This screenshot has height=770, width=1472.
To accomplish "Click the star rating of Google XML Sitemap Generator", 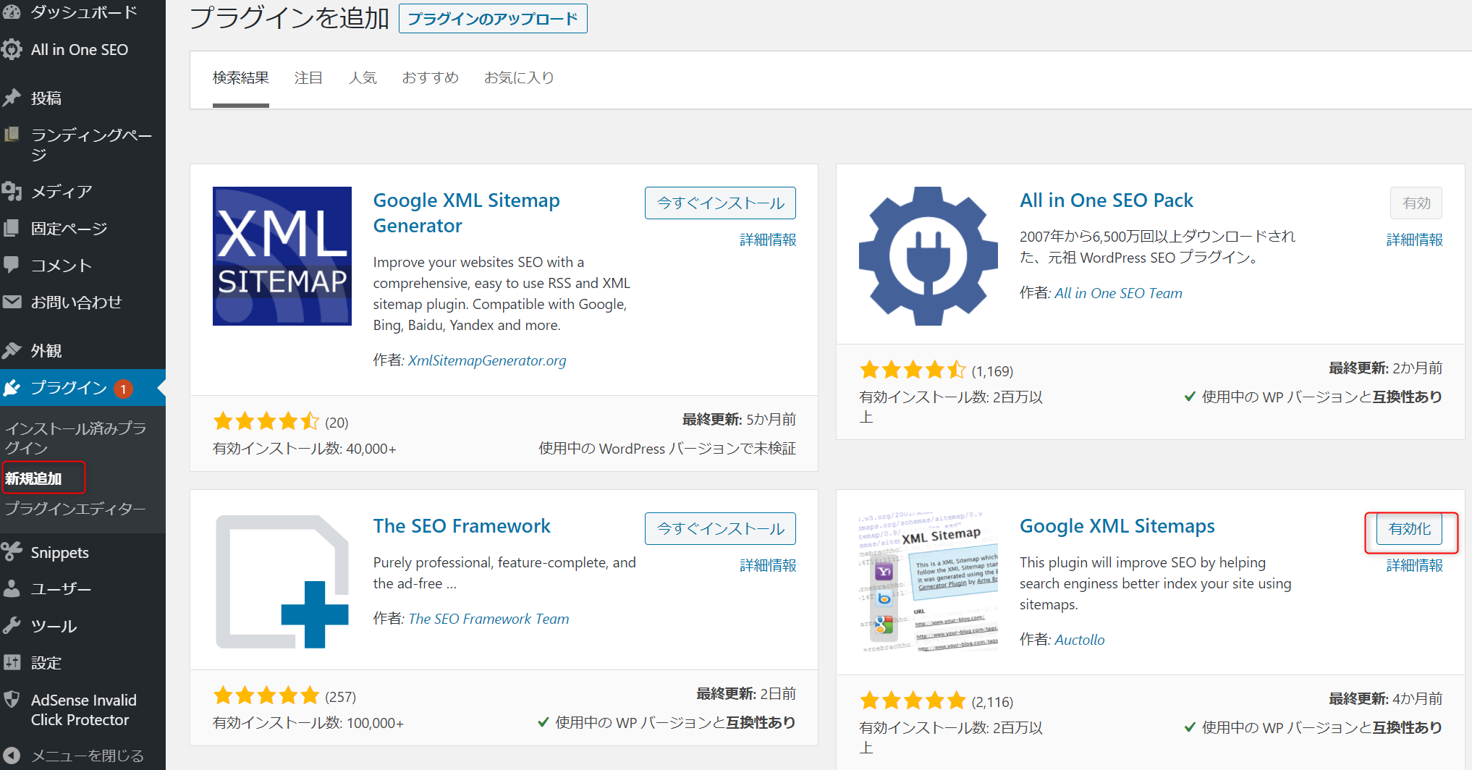I will 266,421.
